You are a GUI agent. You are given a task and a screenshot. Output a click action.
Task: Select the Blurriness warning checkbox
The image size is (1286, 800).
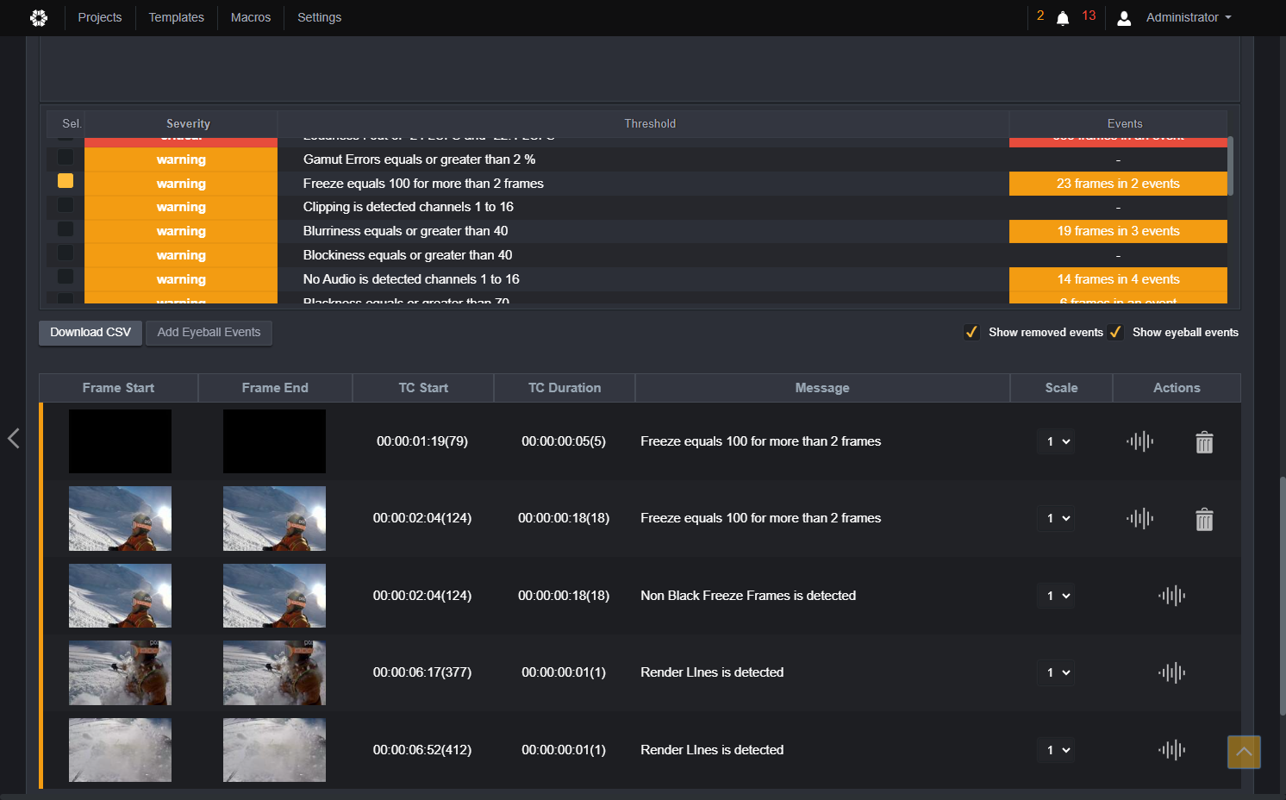(x=66, y=229)
